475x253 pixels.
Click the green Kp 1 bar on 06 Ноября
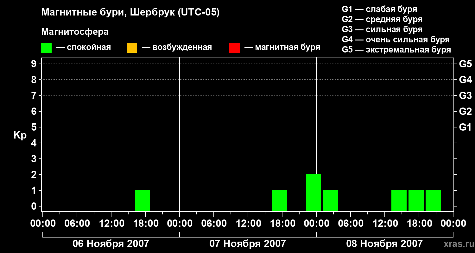[x=142, y=201]
